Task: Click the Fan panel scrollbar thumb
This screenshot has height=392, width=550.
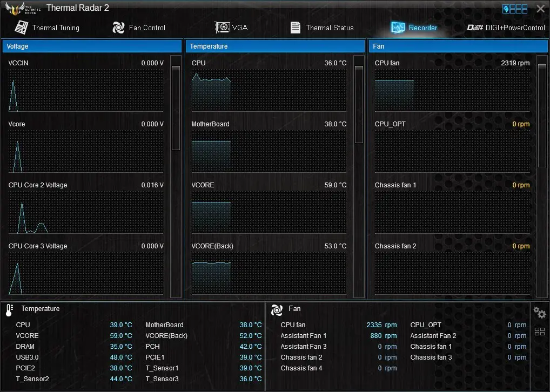Action: pyautogui.click(x=542, y=116)
